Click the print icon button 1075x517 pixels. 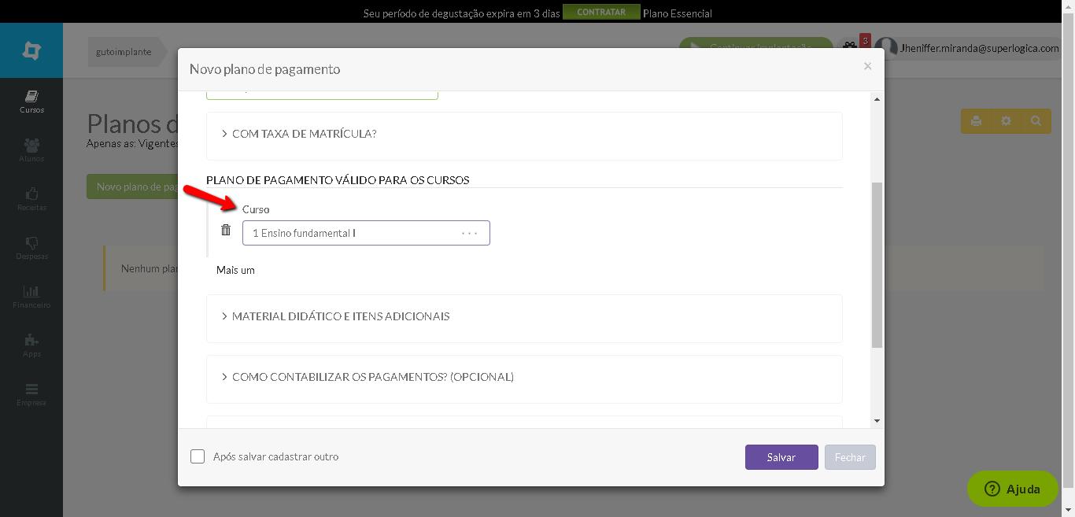(x=976, y=121)
